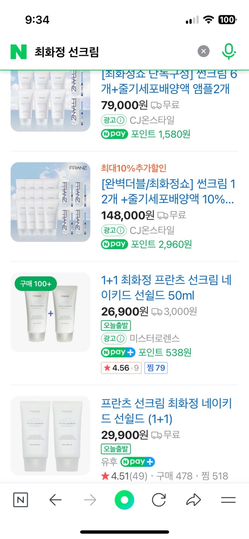Open the bottom bar hamburger menu
This screenshot has width=249, height=539.
pos(228,500)
